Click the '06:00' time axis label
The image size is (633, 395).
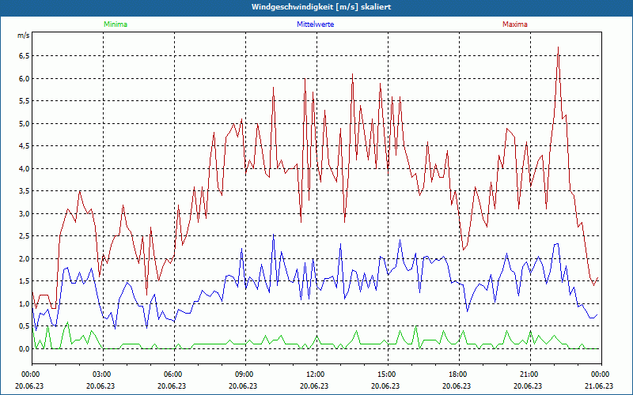[x=172, y=374]
